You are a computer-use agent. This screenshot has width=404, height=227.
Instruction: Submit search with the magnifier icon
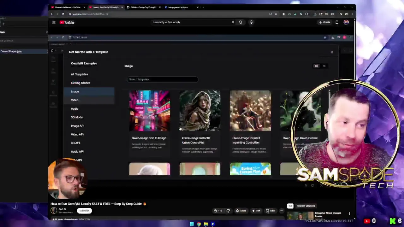241,22
